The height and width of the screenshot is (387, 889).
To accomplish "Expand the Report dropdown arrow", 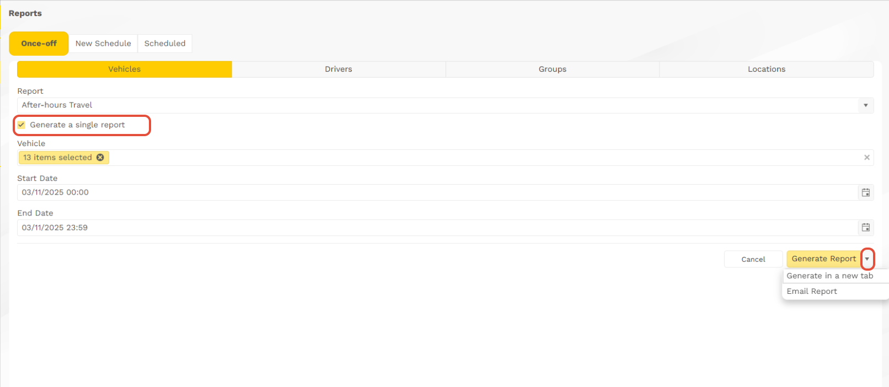I will pyautogui.click(x=866, y=105).
